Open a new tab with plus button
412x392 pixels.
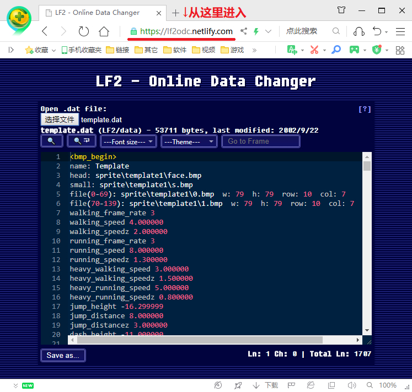click(175, 13)
